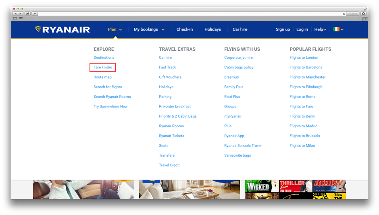Open My bookings menu
Viewport: 379px width, 215px height.
(x=146, y=29)
